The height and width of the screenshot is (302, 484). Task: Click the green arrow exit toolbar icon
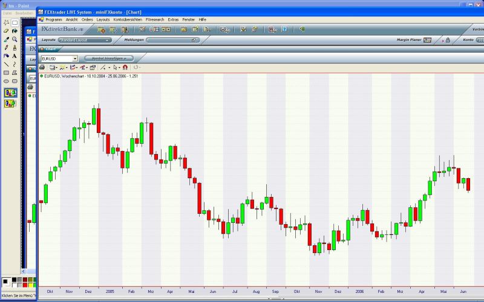302,29
